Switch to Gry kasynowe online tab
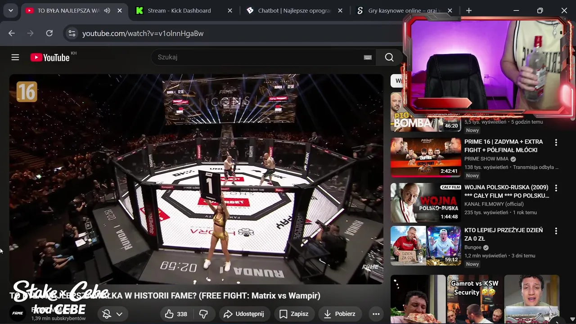Screen dimensions: 576x324 coord(404,10)
